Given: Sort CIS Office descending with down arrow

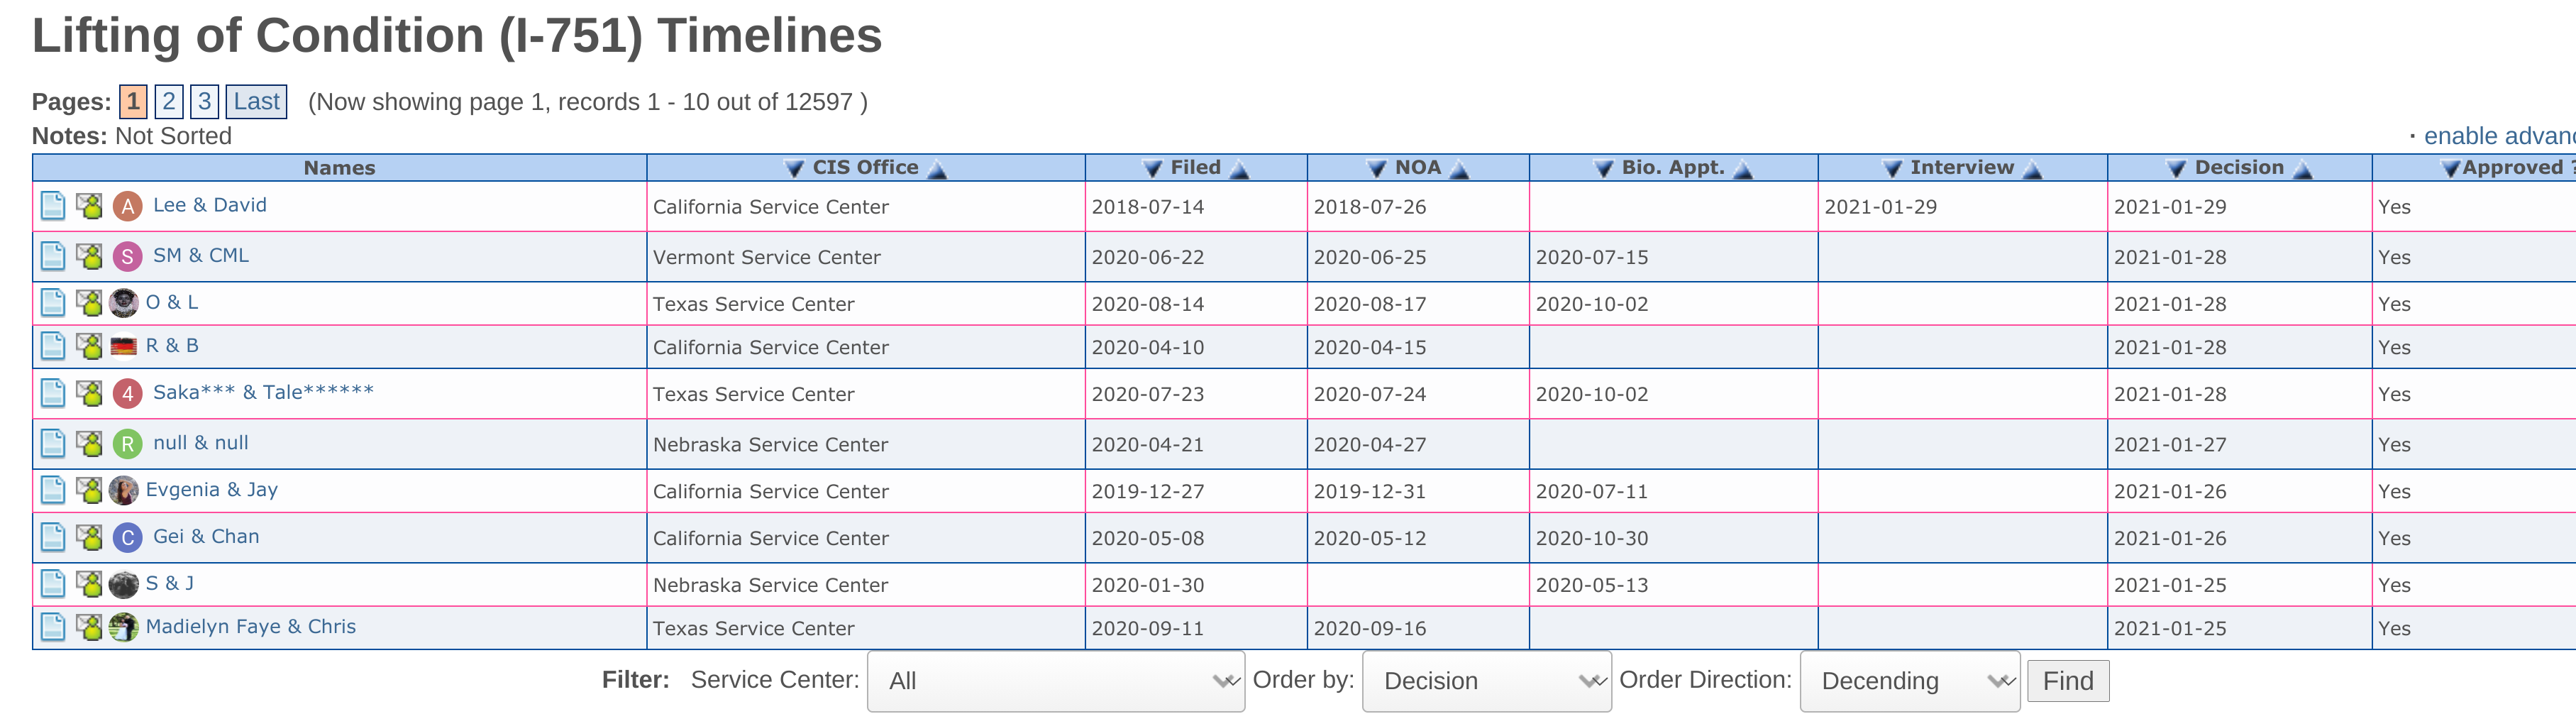Looking at the screenshot, I should coord(794,169).
